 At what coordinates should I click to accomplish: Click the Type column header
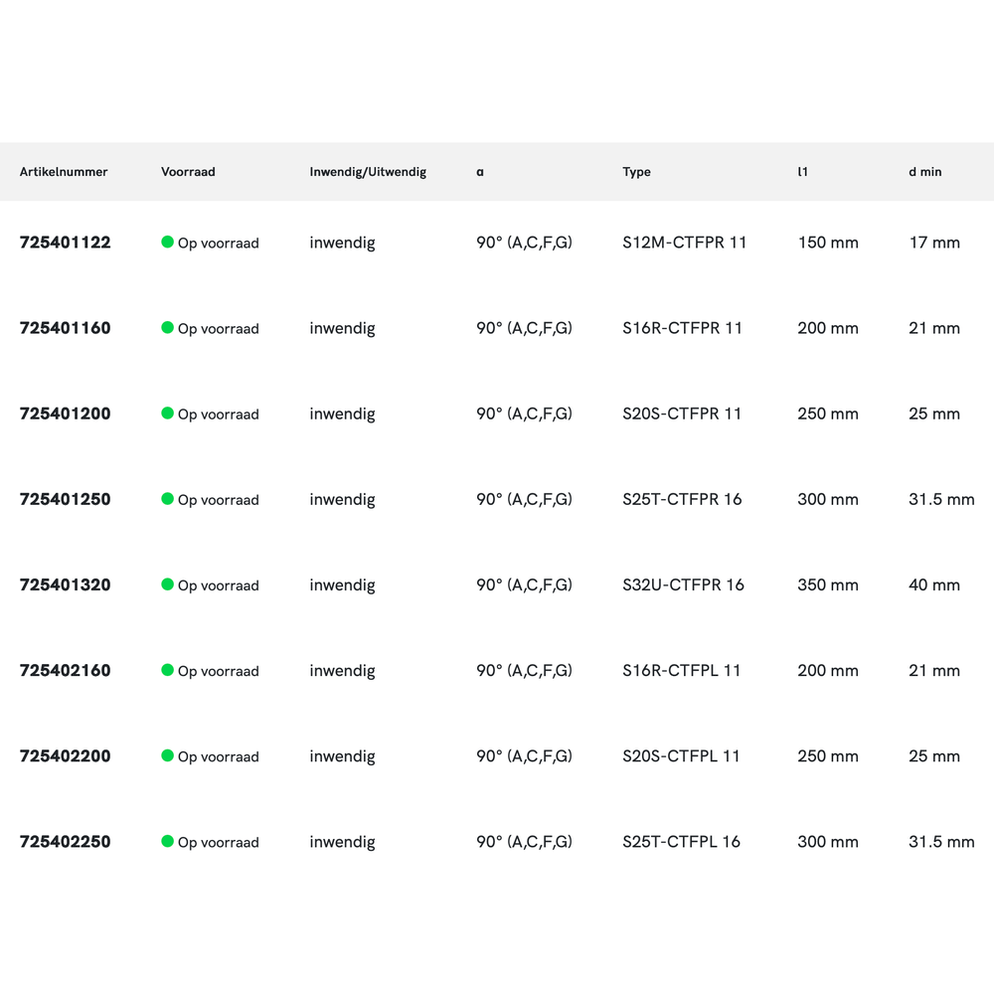tap(636, 172)
